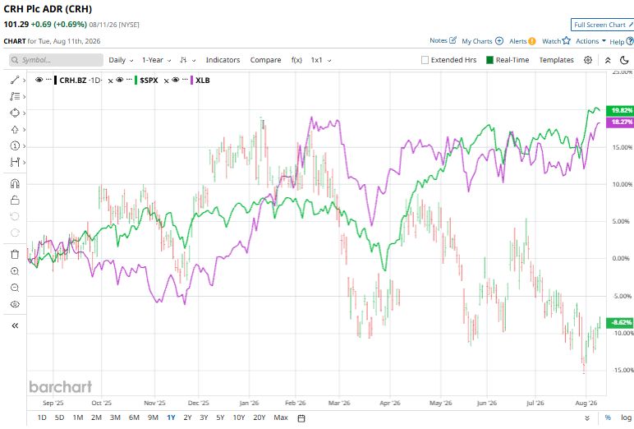634x429 pixels.
Task: Click the green $SPX color bar
Action: 136,81
